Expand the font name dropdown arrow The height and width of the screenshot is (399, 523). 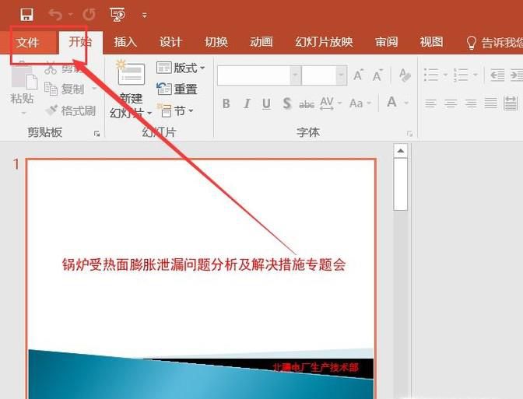point(295,75)
